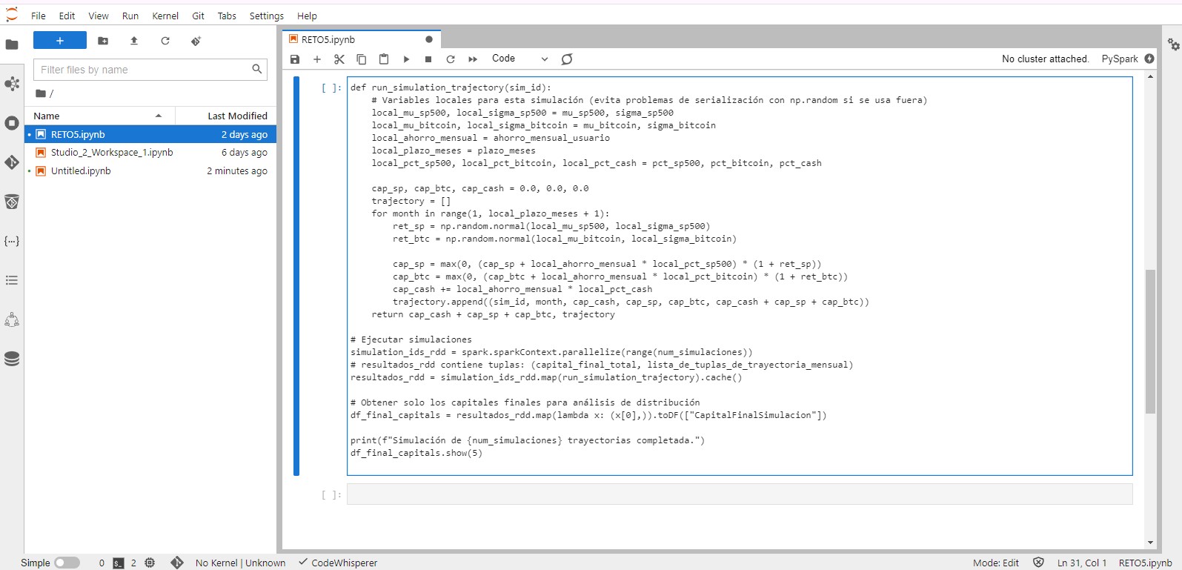Open the View menu
1182x570 pixels.
(99, 16)
